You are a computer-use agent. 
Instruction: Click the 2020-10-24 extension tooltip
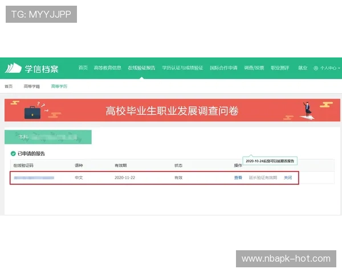click(x=270, y=161)
